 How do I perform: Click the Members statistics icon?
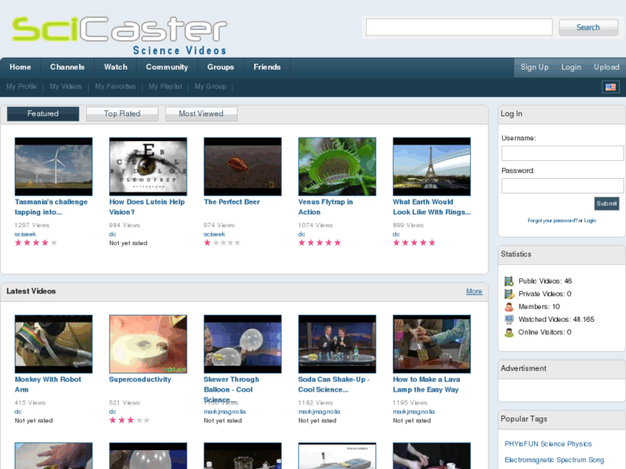(509, 306)
